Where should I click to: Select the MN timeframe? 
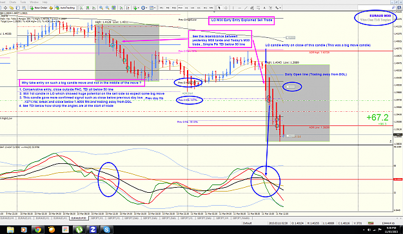(x=211, y=8)
